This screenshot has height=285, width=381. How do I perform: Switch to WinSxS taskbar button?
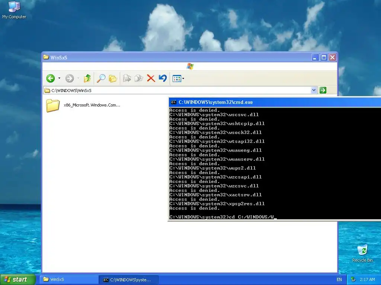pyautogui.click(x=69, y=279)
